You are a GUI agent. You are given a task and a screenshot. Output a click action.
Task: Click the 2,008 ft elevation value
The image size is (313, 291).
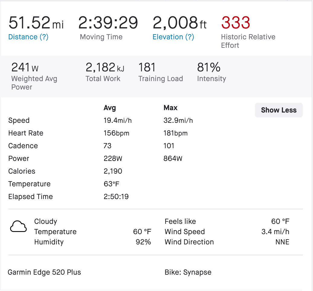click(179, 23)
